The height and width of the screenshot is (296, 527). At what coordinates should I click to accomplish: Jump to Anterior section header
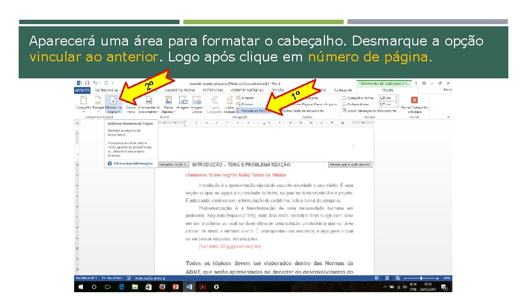click(245, 98)
